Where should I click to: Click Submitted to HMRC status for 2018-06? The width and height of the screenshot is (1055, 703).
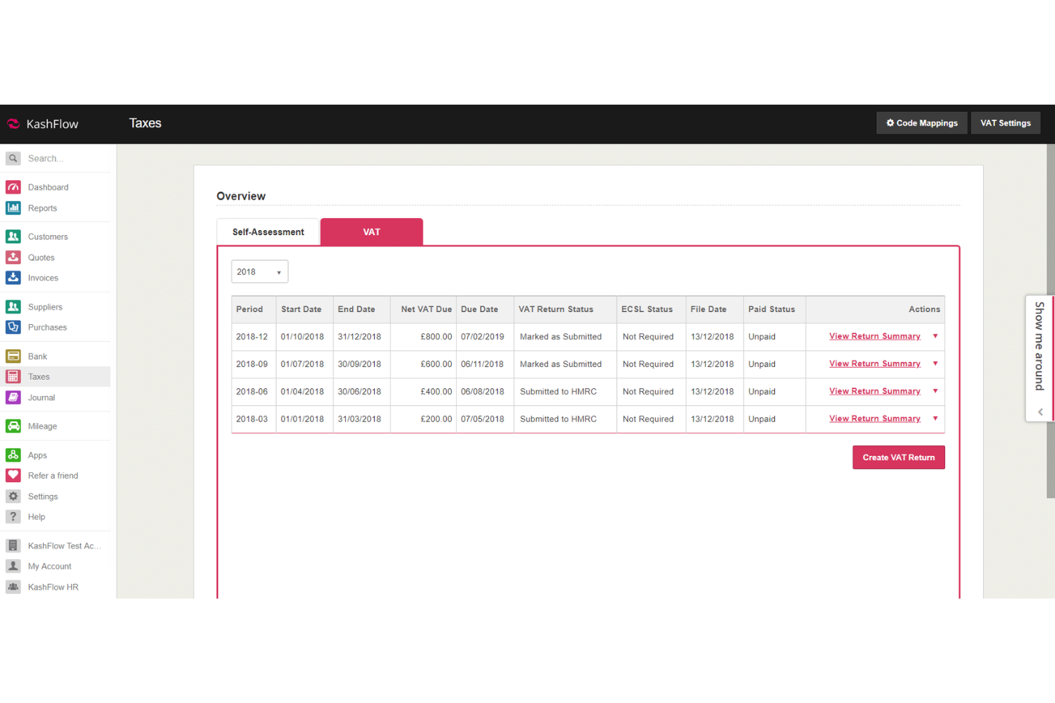pos(558,392)
